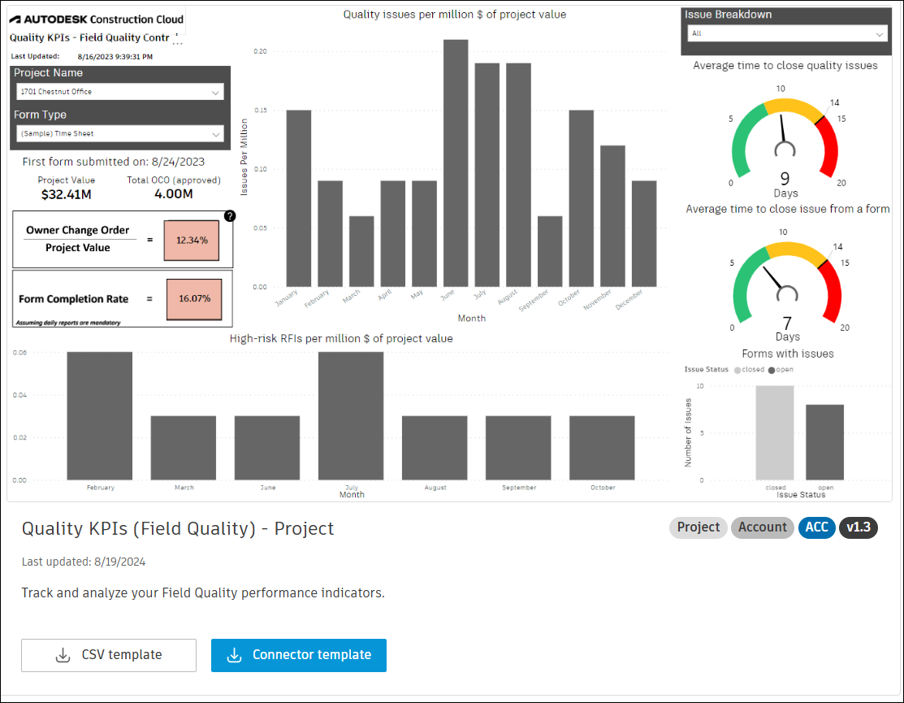
Task: Click the 4.00M Total OCO value
Action: [x=174, y=194]
